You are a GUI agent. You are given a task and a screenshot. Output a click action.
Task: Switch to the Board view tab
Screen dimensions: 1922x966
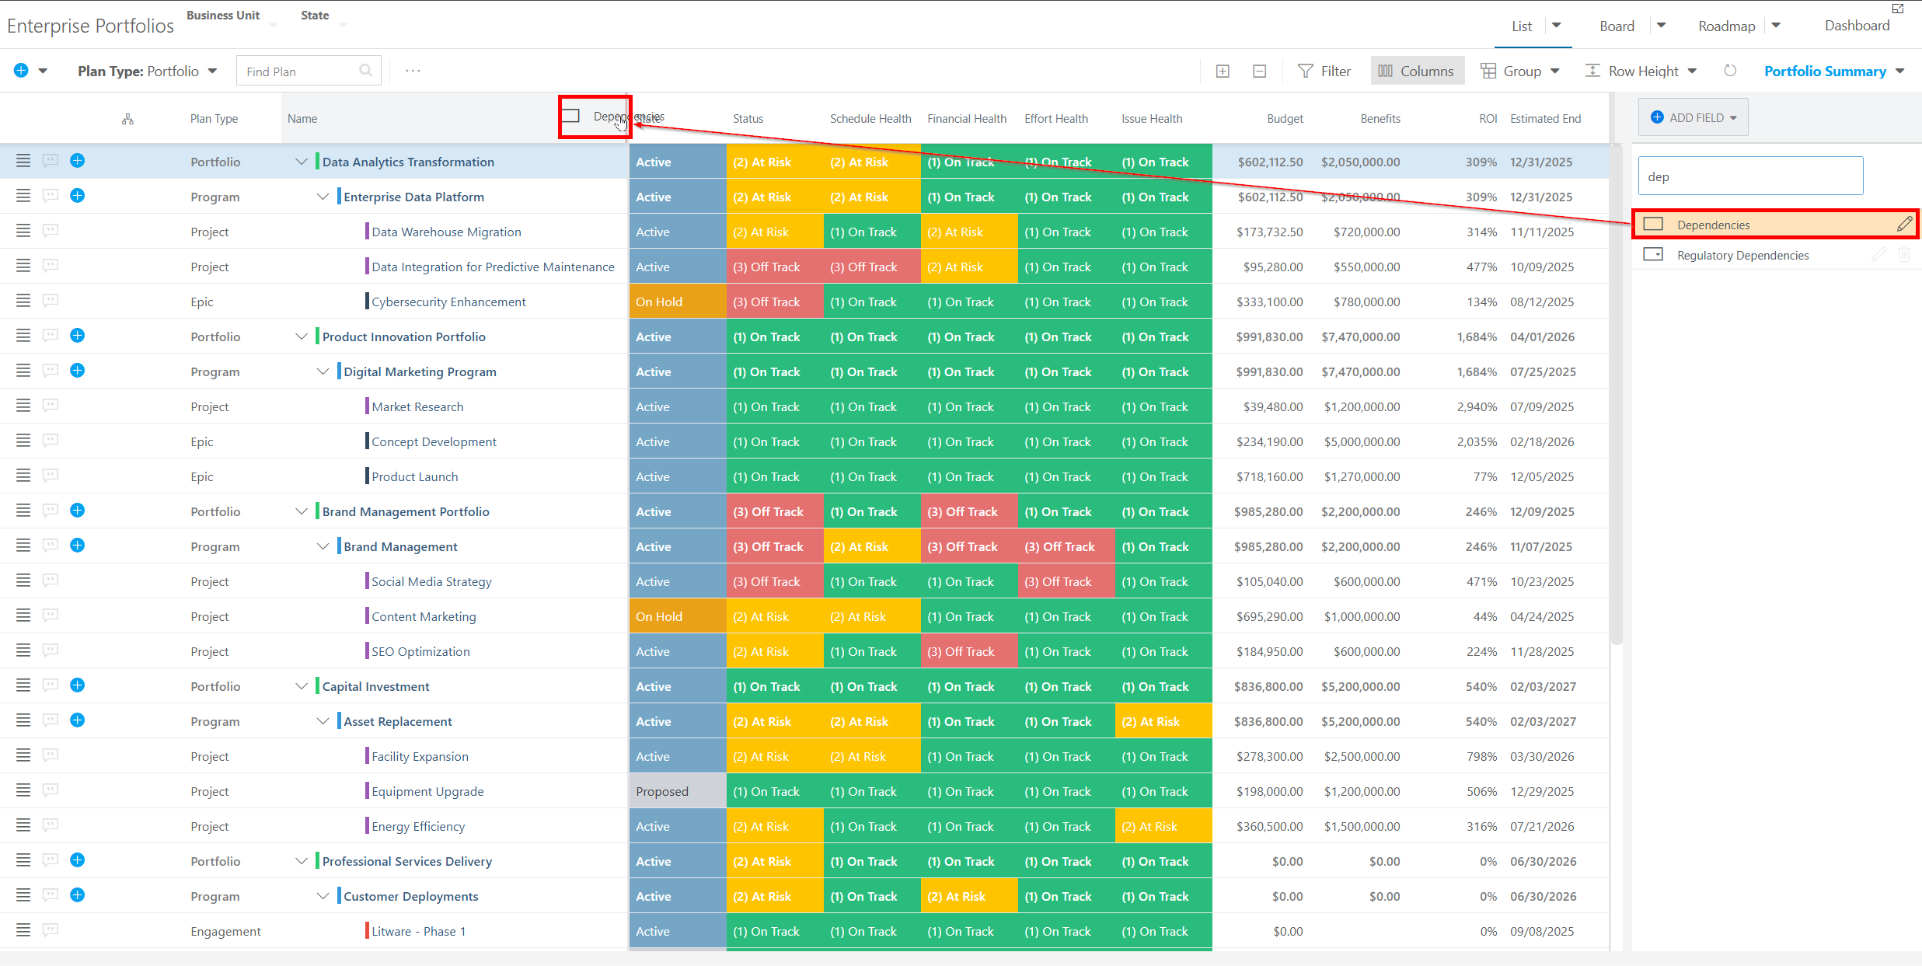click(1617, 26)
